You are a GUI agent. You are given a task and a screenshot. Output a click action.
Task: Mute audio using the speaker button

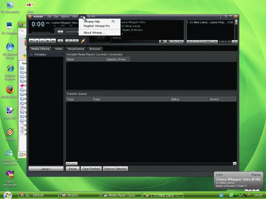click(60, 32)
